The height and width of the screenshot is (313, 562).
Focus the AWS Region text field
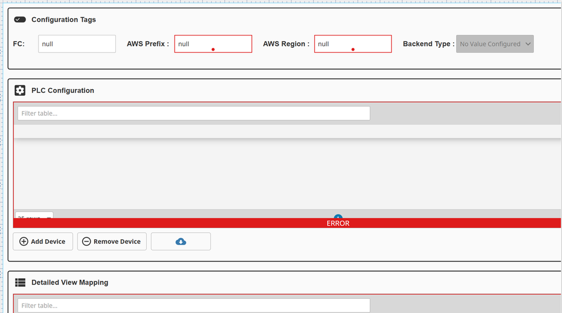353,44
